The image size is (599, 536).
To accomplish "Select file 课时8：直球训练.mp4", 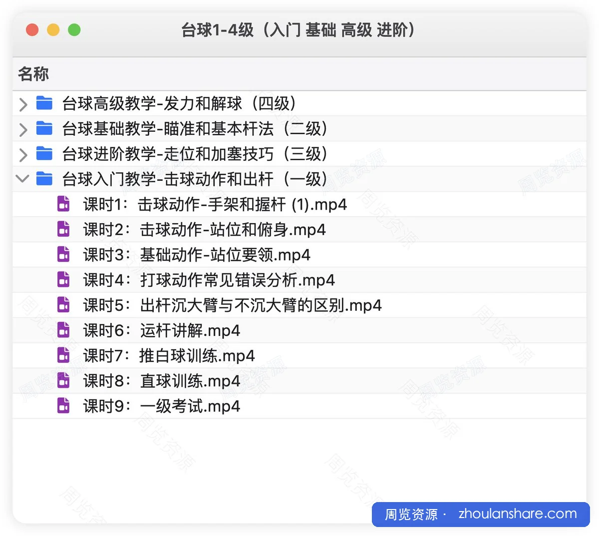I will pyautogui.click(x=162, y=381).
